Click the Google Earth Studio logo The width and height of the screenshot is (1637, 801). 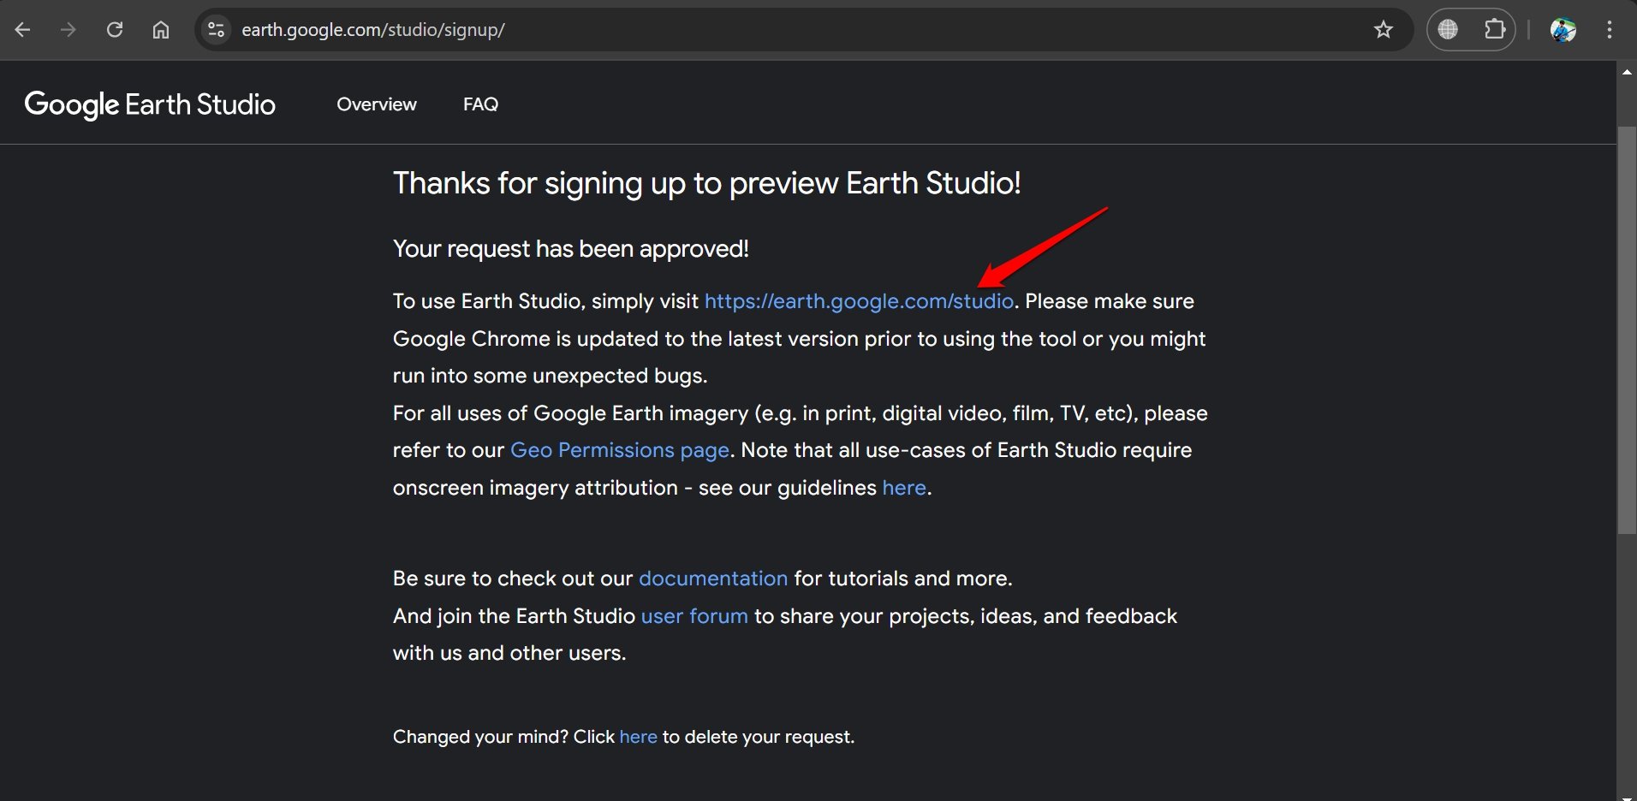point(150,104)
